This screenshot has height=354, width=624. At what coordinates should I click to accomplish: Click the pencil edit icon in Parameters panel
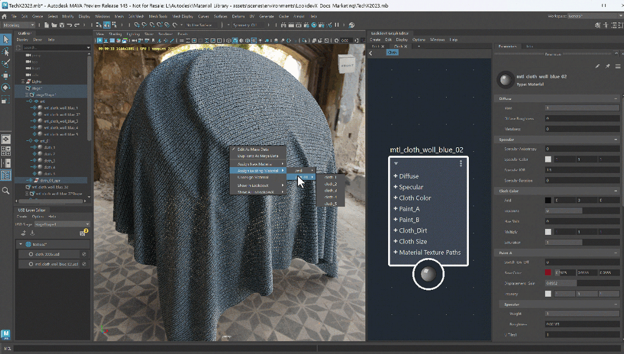(x=597, y=66)
